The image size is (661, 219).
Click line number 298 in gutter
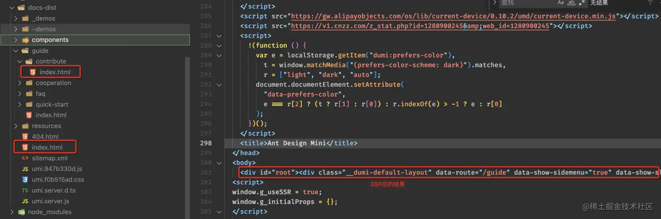[206, 143]
